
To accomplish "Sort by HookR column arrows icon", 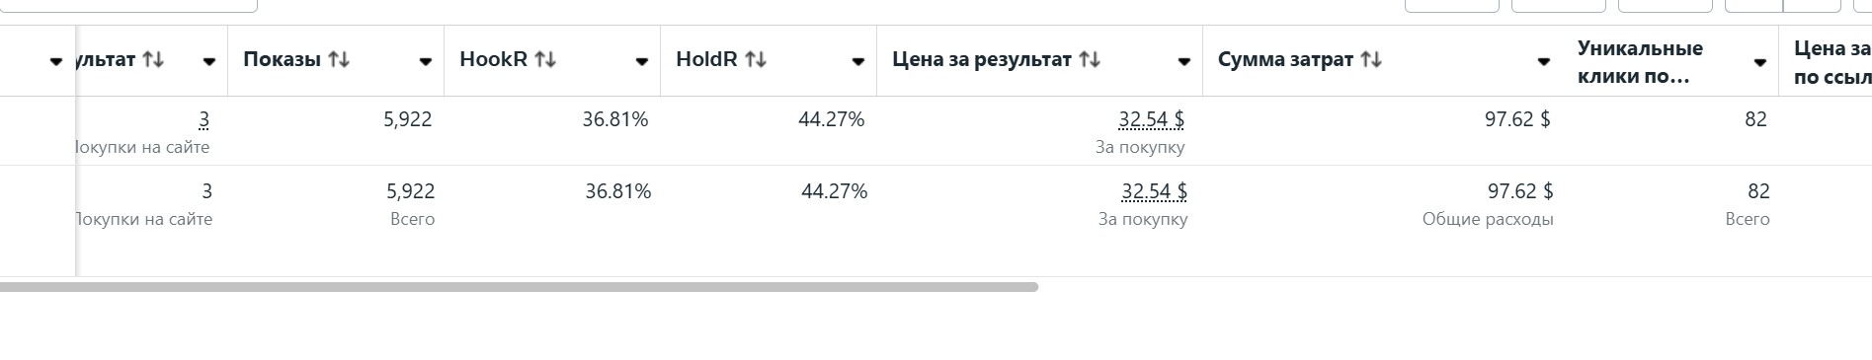I will click(545, 59).
